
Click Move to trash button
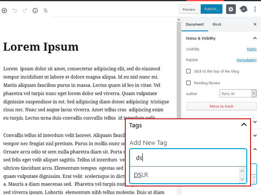[x=221, y=106]
